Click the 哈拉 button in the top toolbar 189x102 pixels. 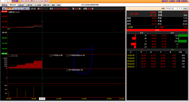tap(42, 1)
